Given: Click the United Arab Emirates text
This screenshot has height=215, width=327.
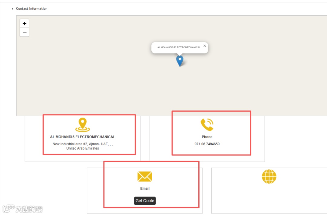Looking at the screenshot, I should 83,148.
